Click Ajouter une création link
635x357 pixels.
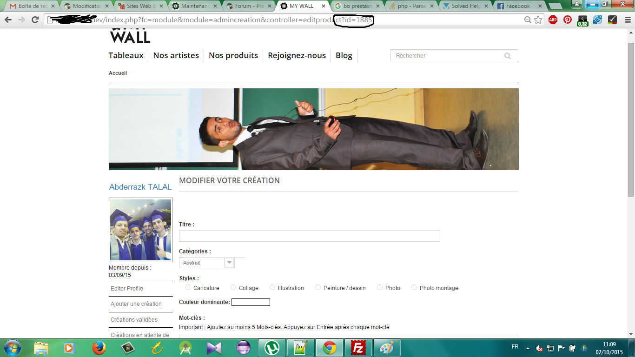[x=136, y=304]
